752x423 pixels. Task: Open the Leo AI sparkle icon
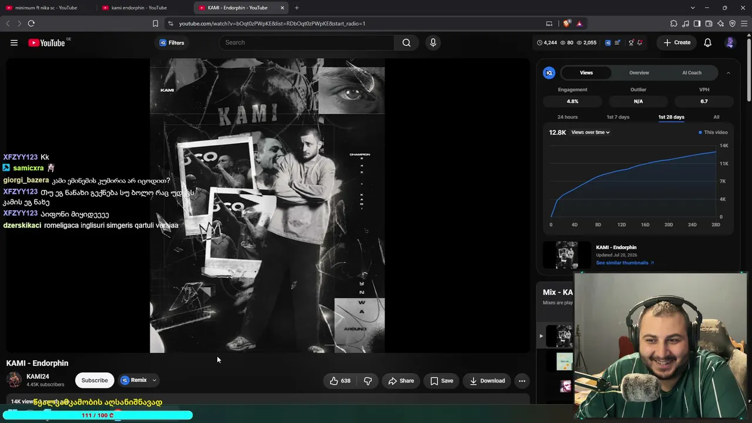click(721, 23)
